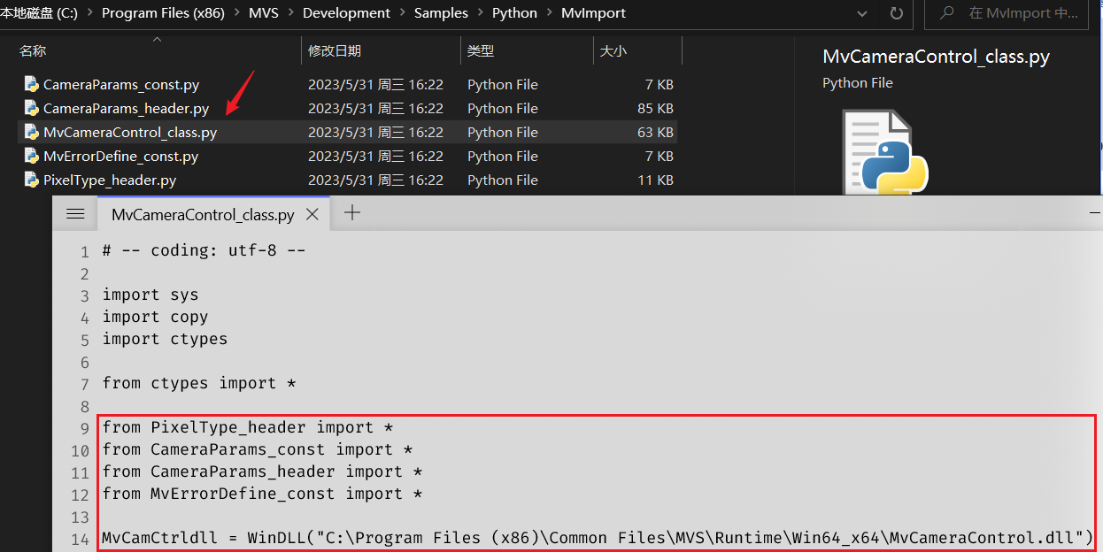Expand chevron after MVS breadcrumb

pyautogui.click(x=289, y=13)
